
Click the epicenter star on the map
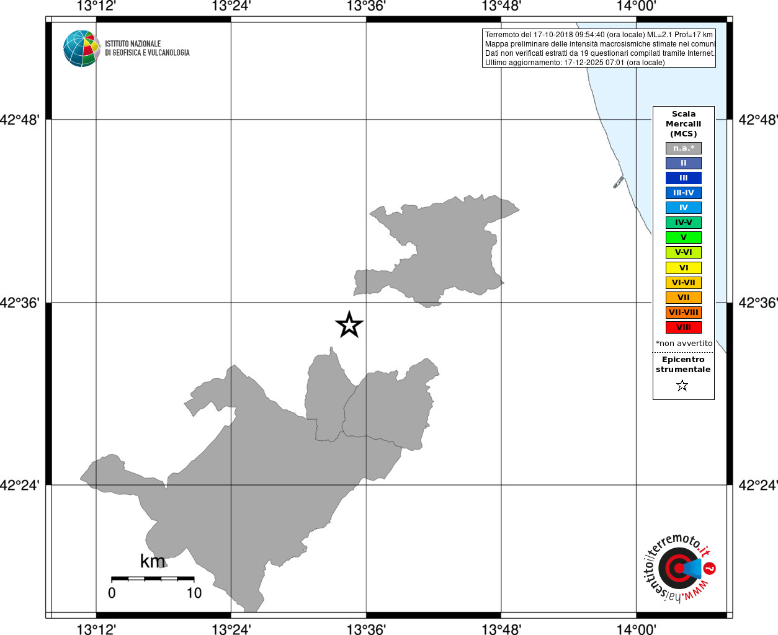349,324
